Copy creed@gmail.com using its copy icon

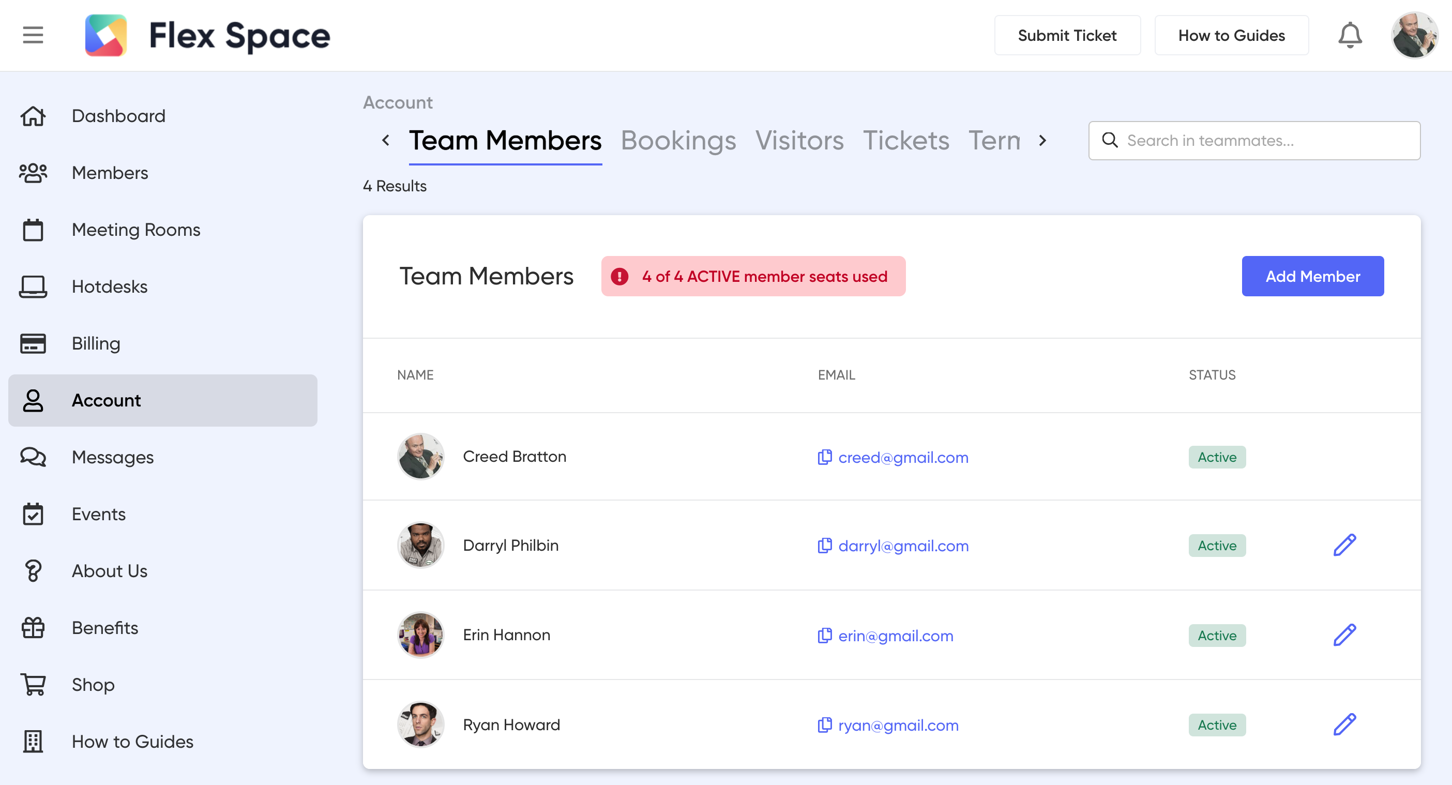click(x=825, y=457)
